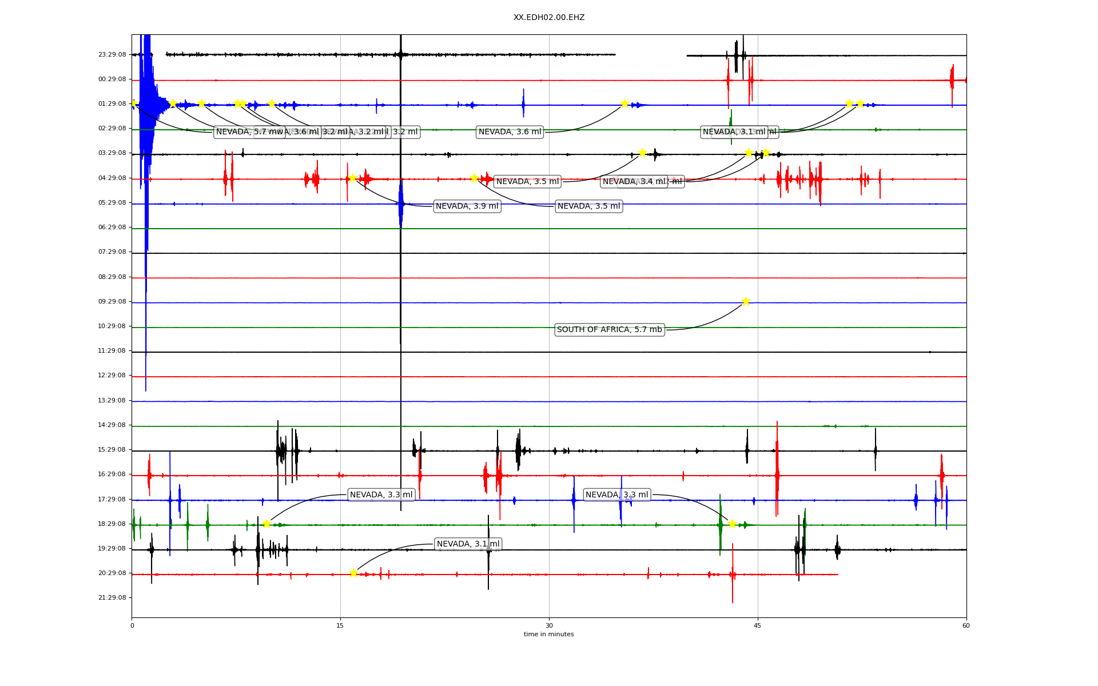Click the 23:29:08 row time label
Viewport: 1098px width, 686px height.
point(112,54)
